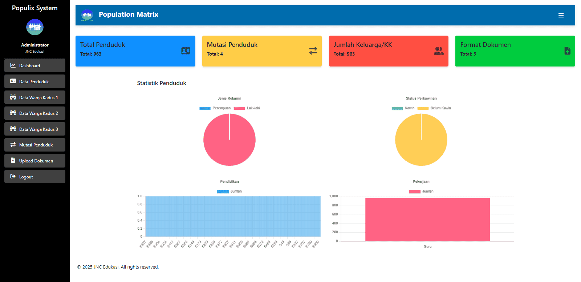Click the logo icon beside Population Matrix
This screenshot has width=581, height=282.
coord(87,15)
